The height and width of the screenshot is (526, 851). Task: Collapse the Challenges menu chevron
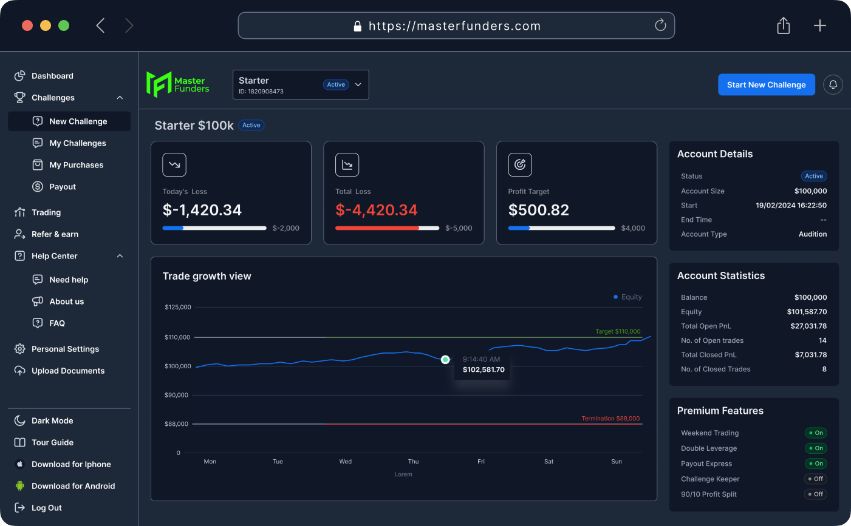click(x=120, y=98)
